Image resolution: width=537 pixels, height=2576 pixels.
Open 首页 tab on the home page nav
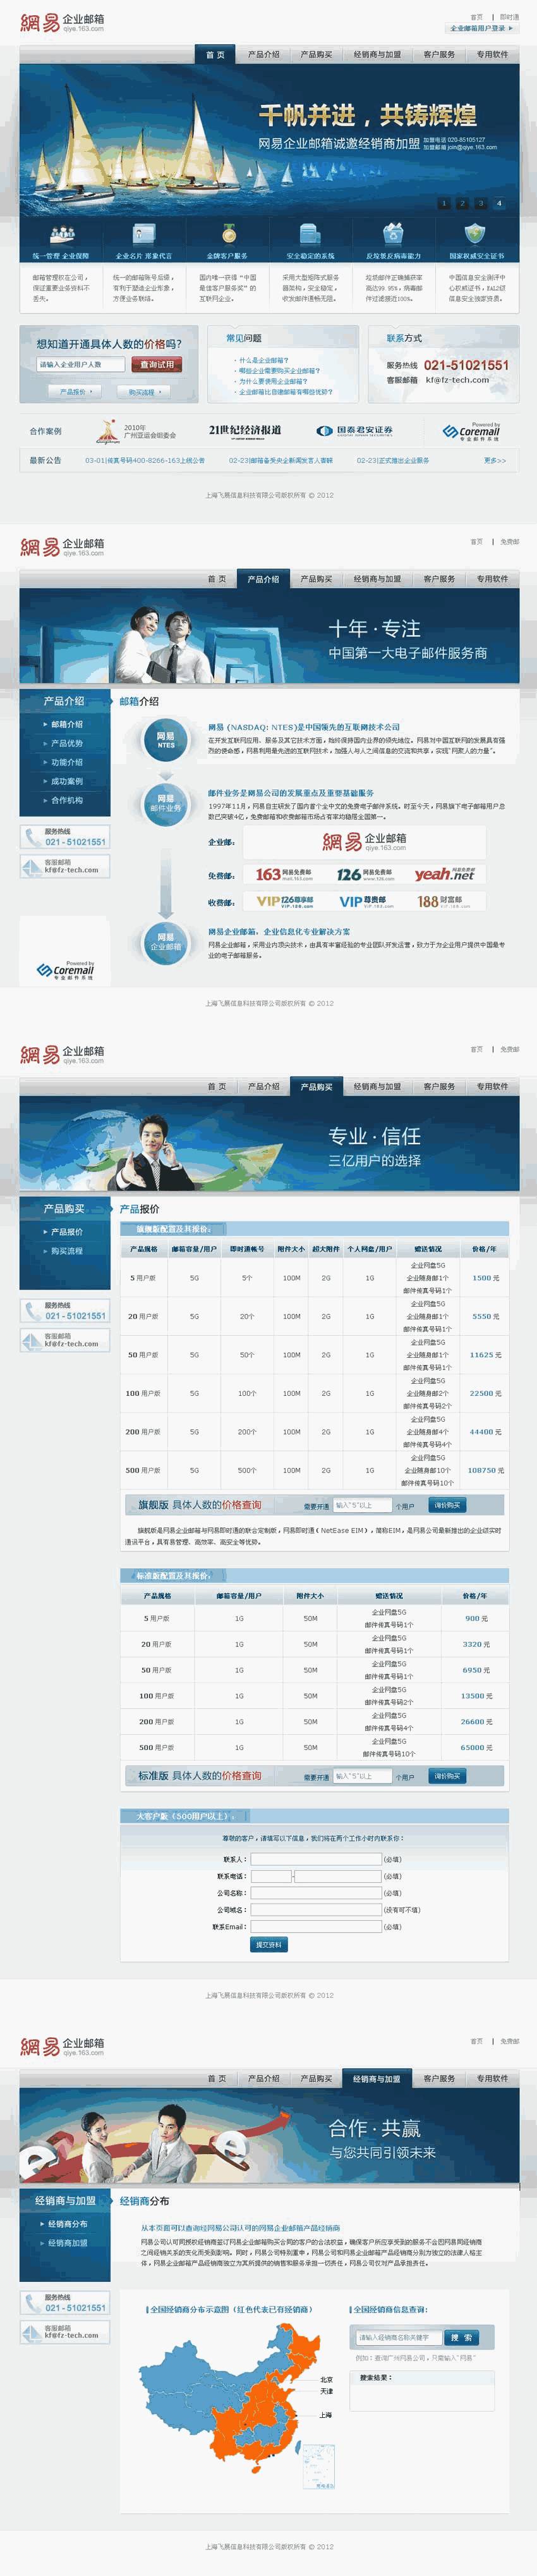click(x=215, y=54)
